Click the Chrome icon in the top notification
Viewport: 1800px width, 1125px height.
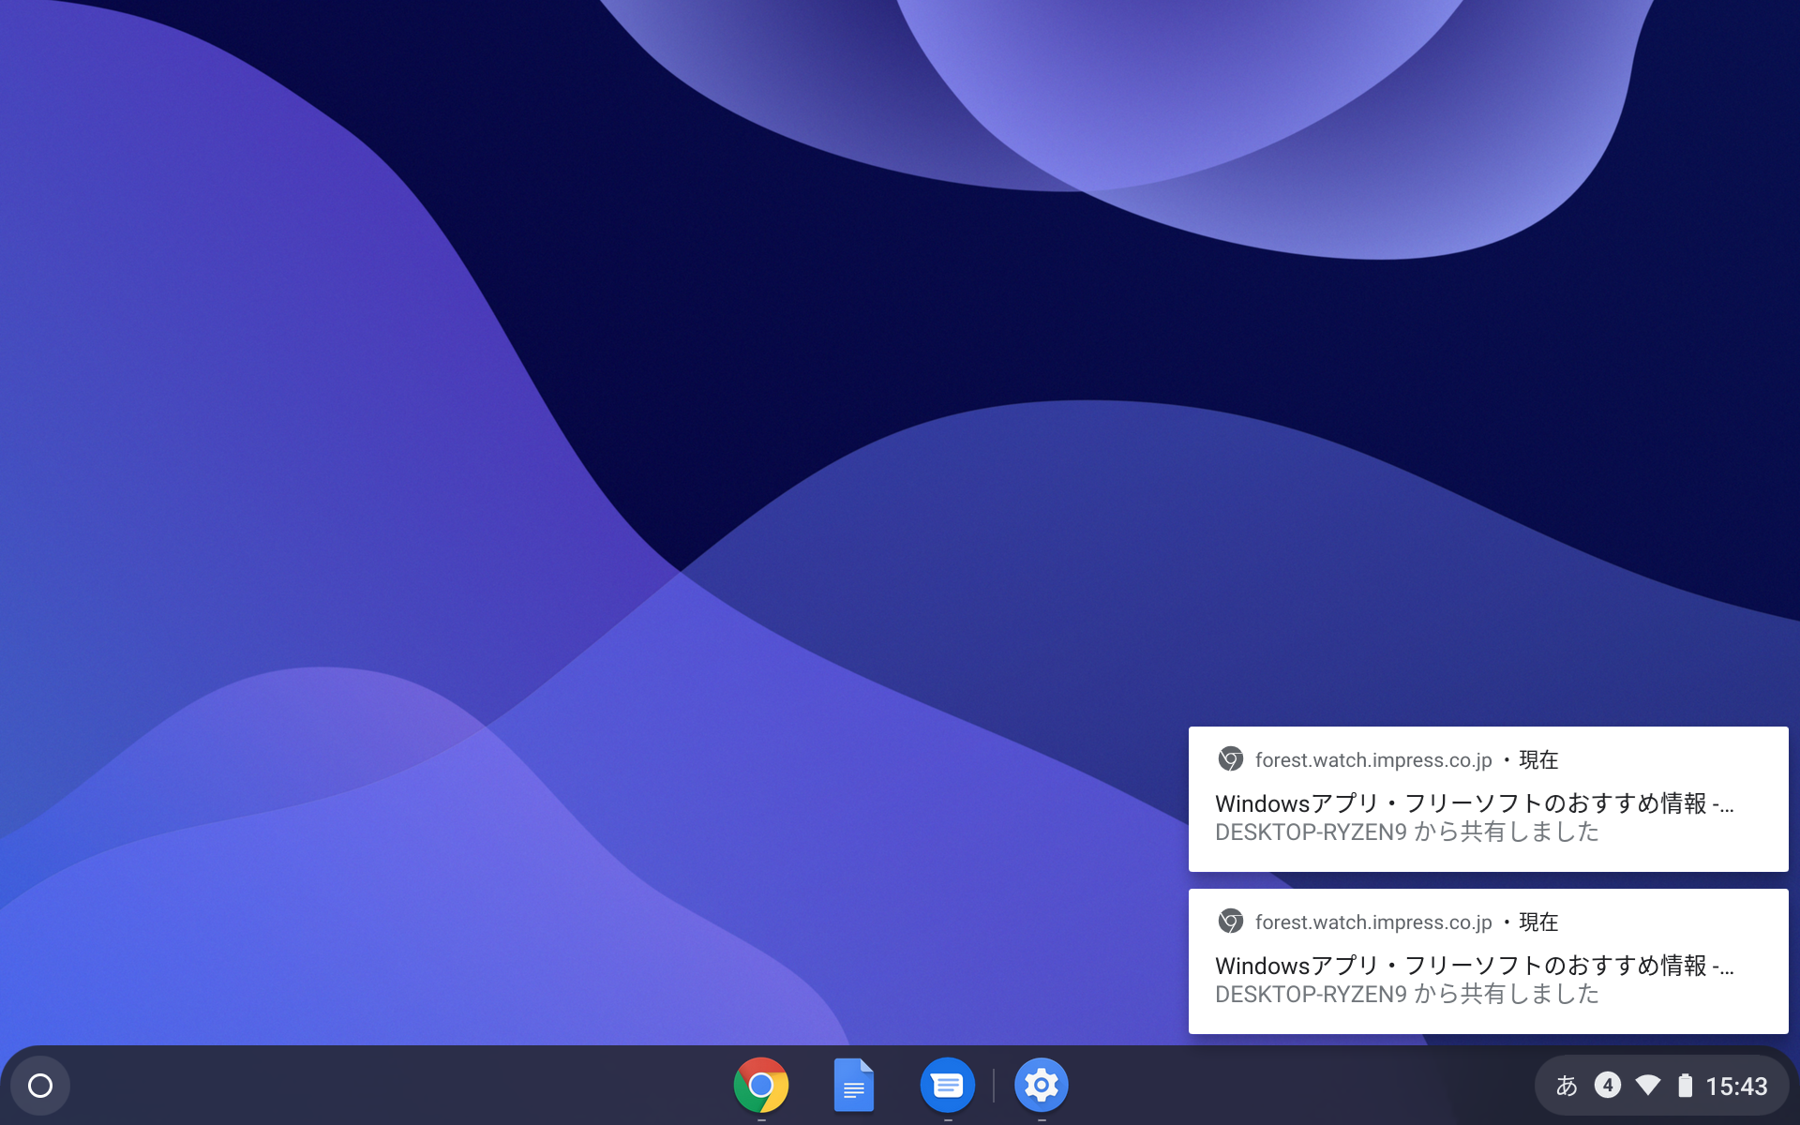pos(1229,760)
